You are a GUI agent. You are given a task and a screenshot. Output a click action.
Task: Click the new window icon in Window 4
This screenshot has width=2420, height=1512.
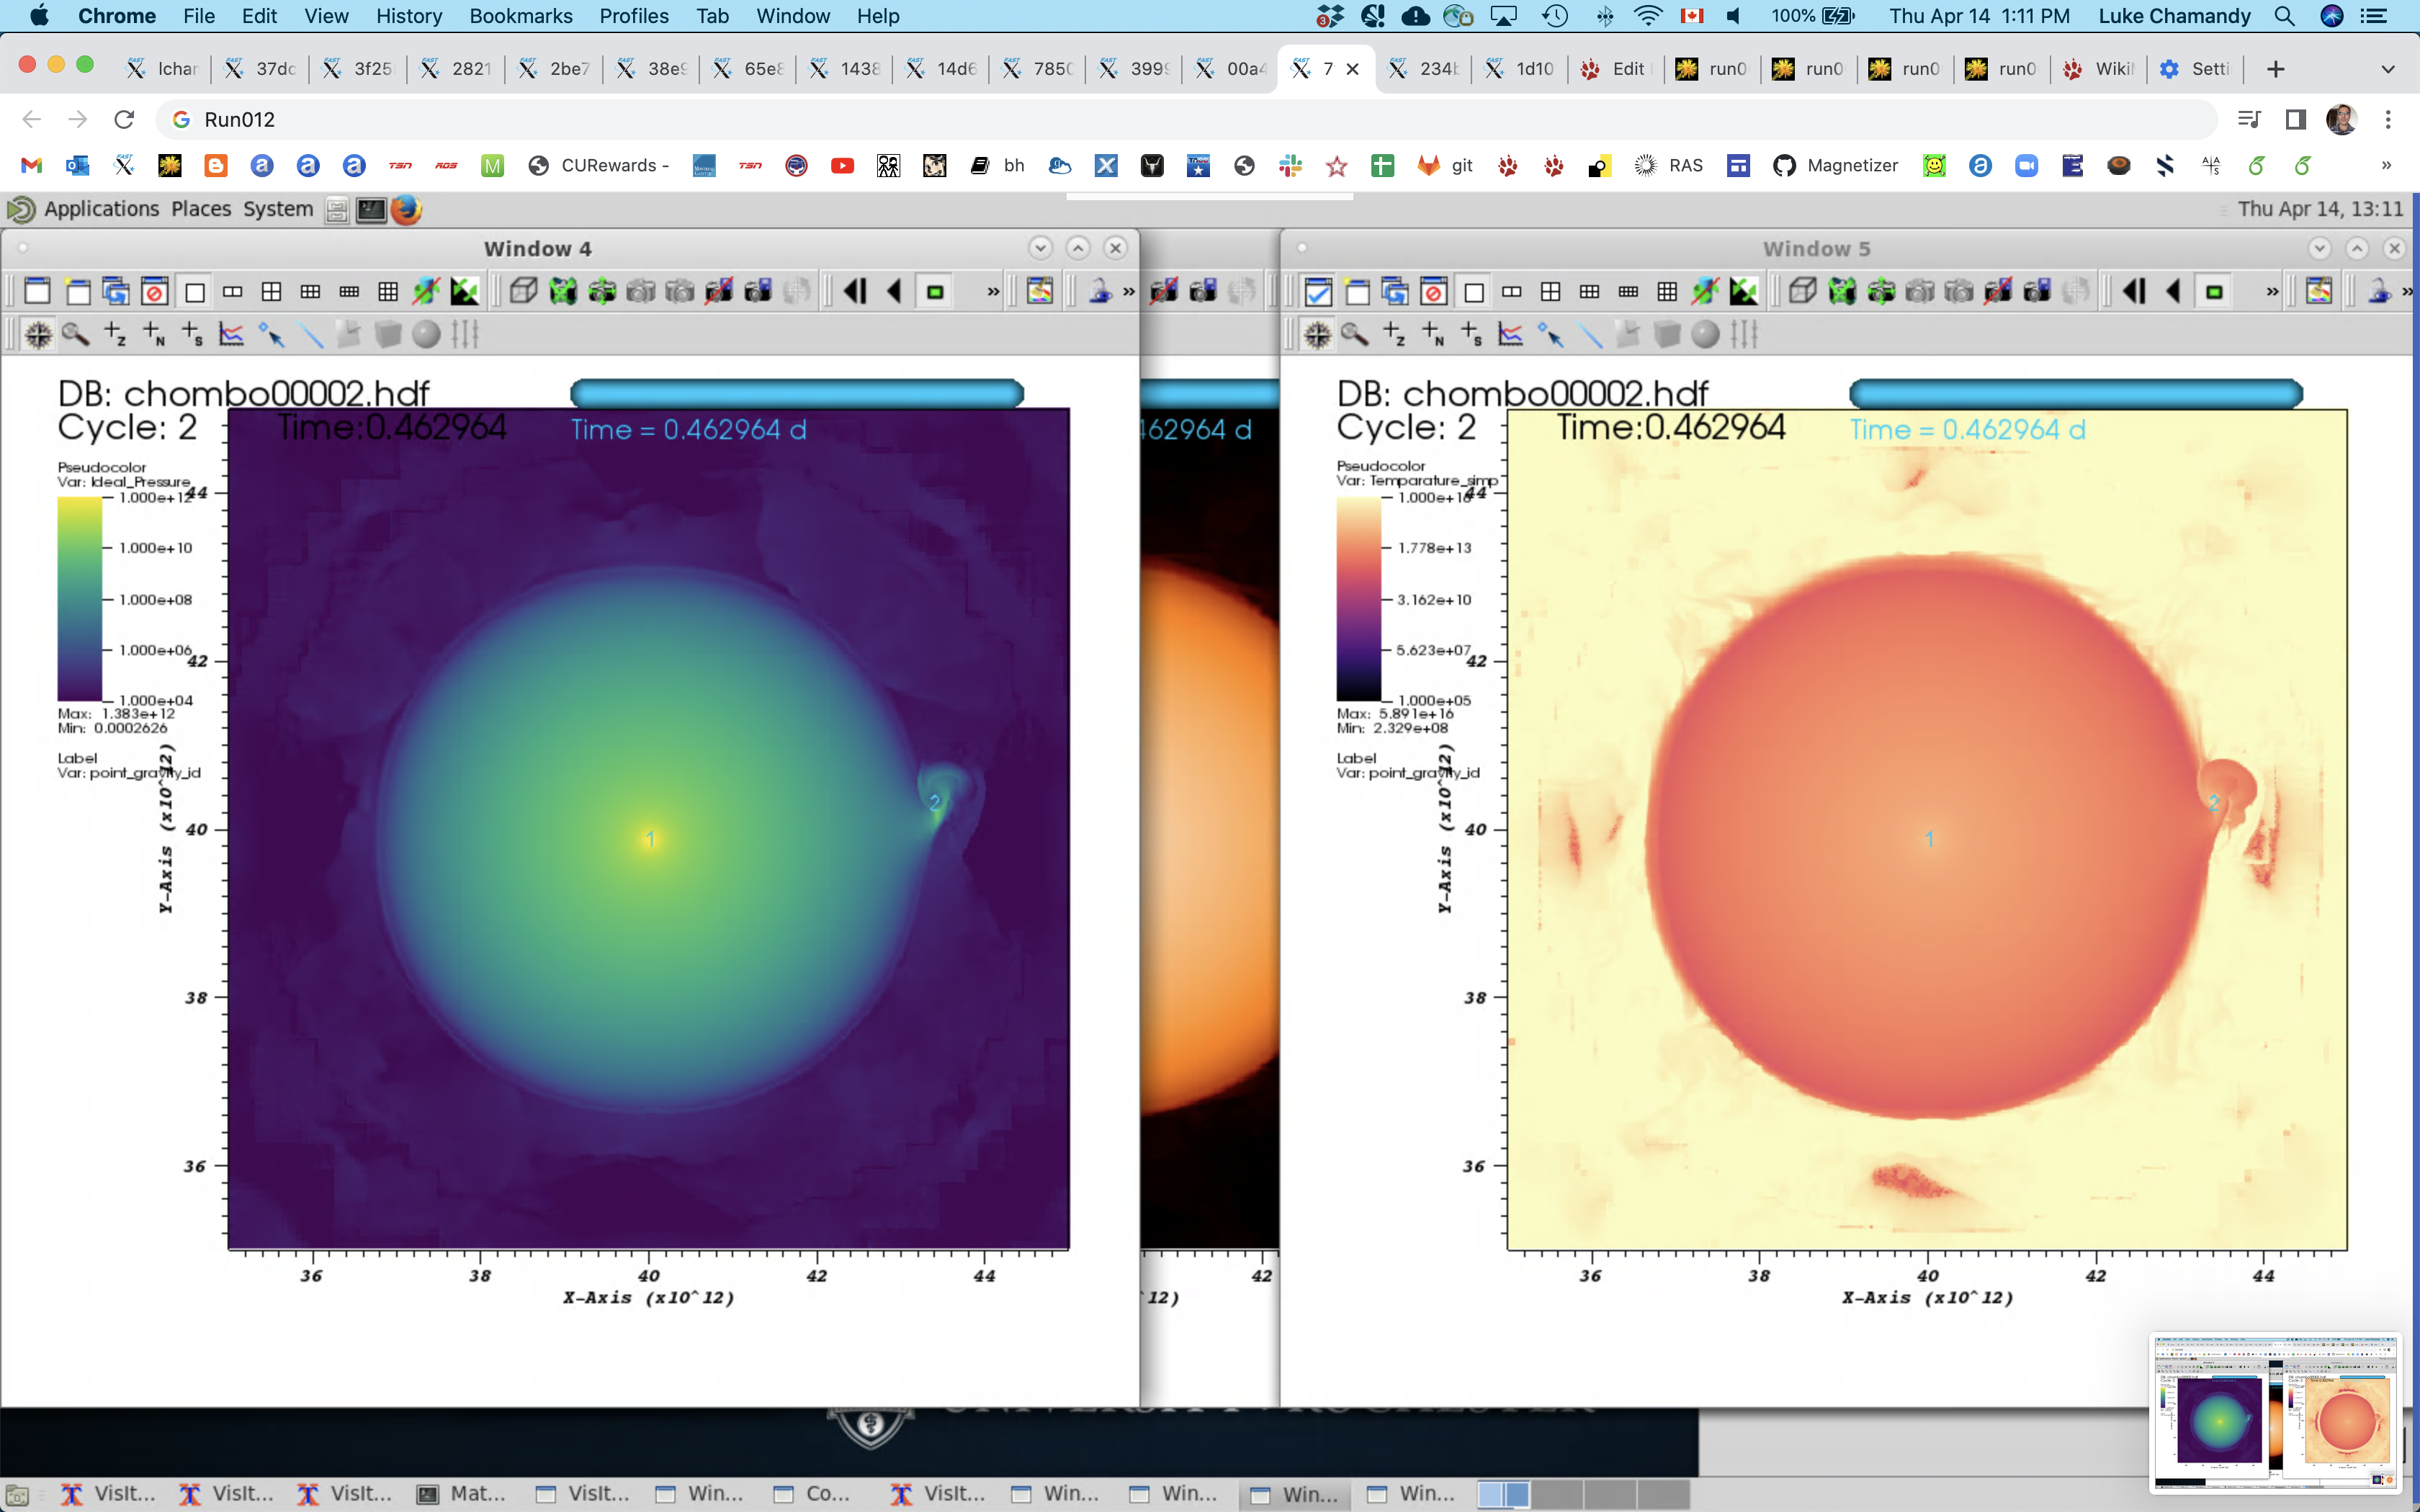point(77,291)
